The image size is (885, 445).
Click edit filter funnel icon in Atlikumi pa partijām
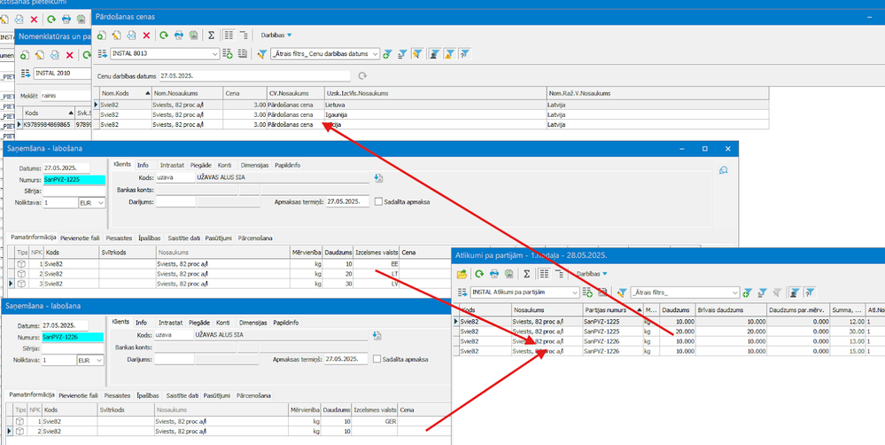(x=622, y=293)
